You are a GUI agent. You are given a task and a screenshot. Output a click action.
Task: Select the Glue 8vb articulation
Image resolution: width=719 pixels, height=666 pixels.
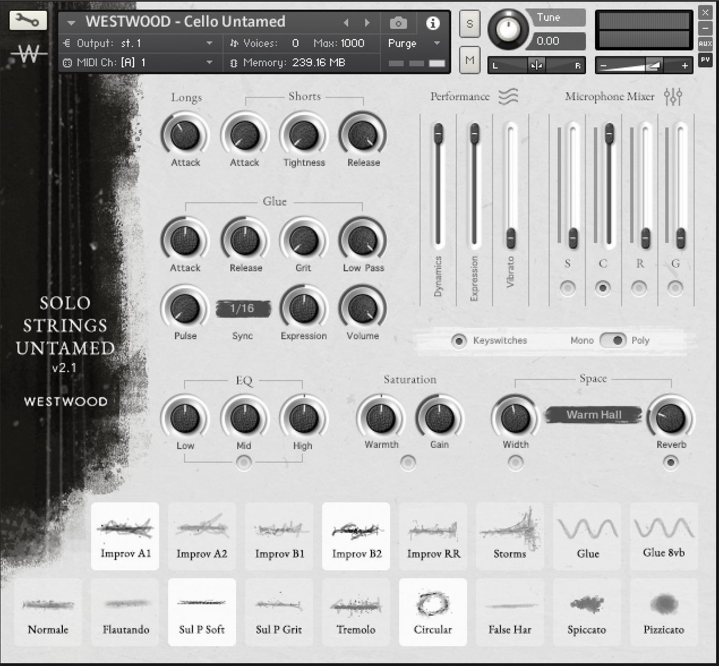pyautogui.click(x=664, y=536)
